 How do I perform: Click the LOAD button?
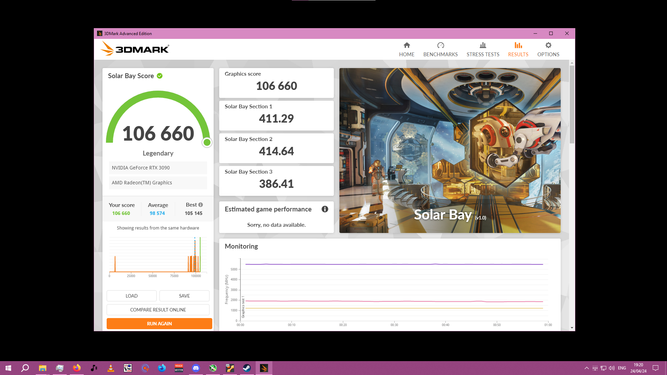click(x=132, y=296)
